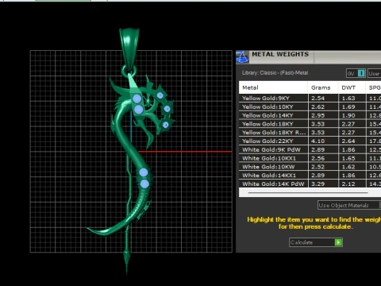
Task: Click the 2.52 grams value
Action: [x=317, y=167]
